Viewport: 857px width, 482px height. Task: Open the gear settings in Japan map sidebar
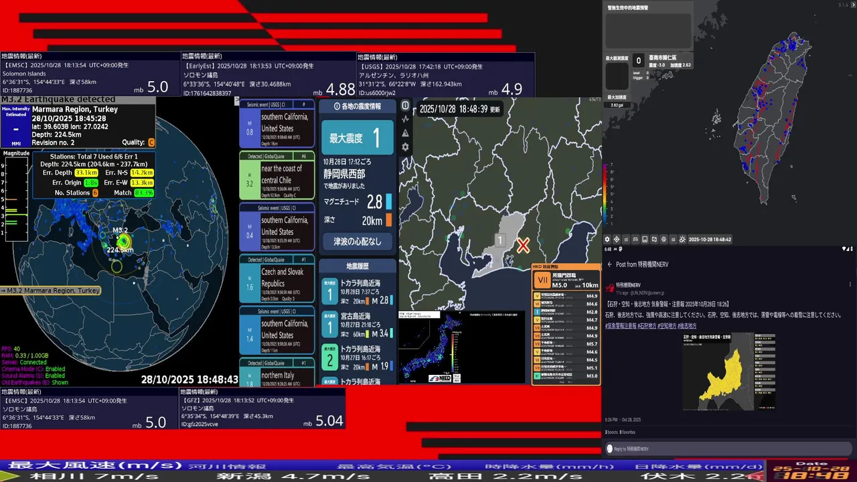tap(405, 147)
